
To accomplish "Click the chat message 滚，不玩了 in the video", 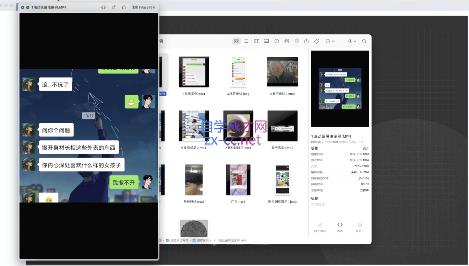I will pos(56,84).
